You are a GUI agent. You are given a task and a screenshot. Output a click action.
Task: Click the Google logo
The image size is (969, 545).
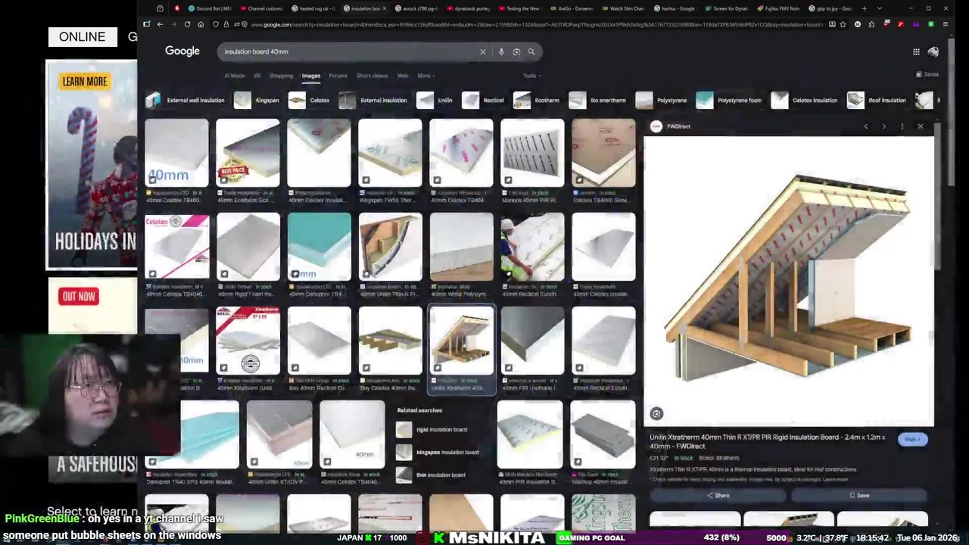(x=182, y=51)
